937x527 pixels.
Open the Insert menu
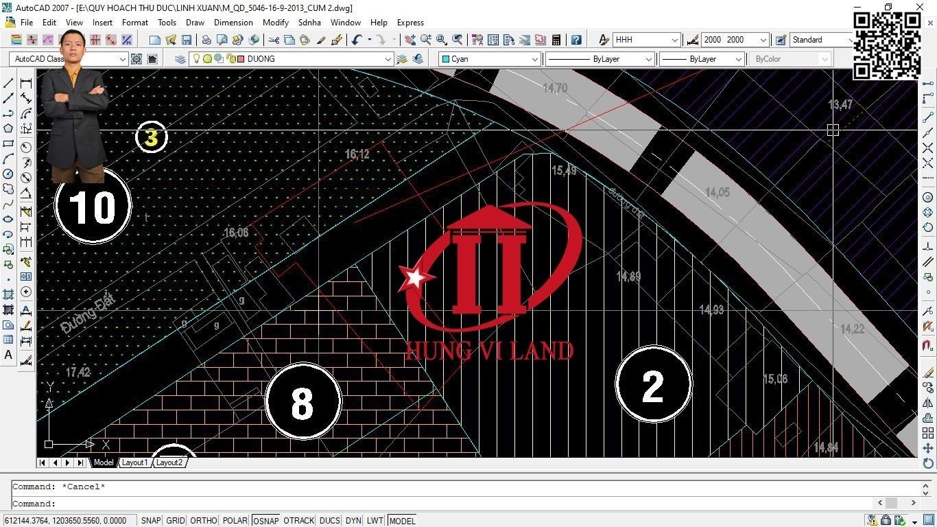tap(103, 23)
